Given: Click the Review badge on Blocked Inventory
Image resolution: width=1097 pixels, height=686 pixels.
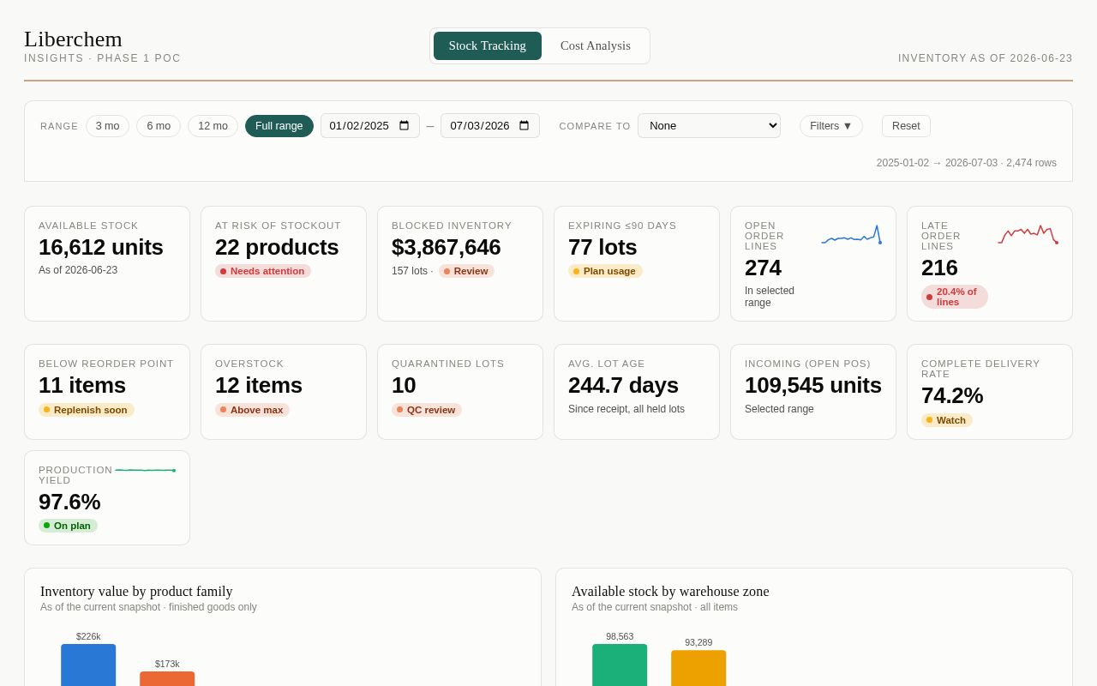Looking at the screenshot, I should [x=466, y=271].
